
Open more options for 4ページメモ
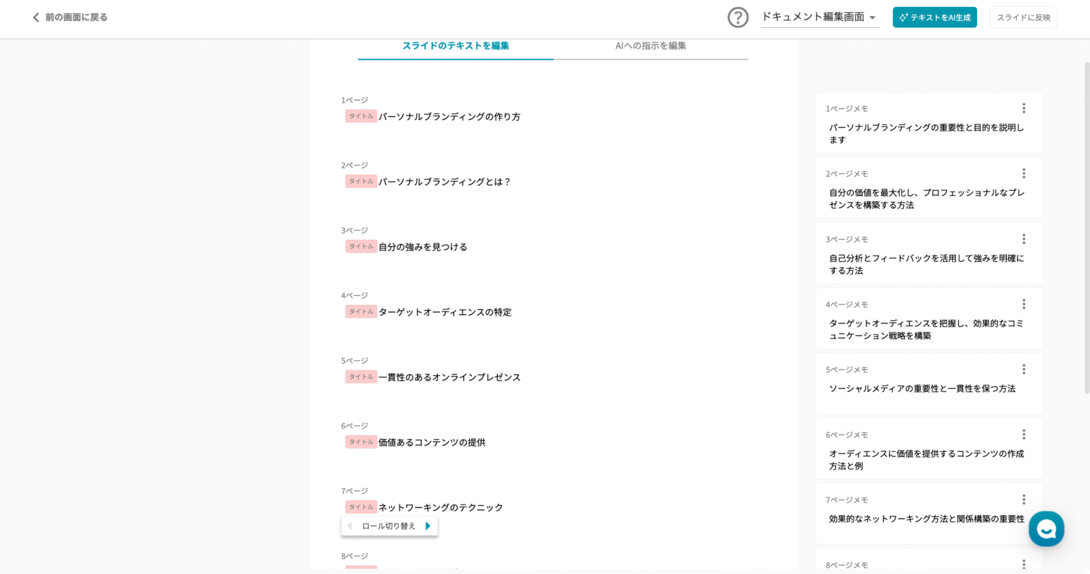tap(1023, 304)
